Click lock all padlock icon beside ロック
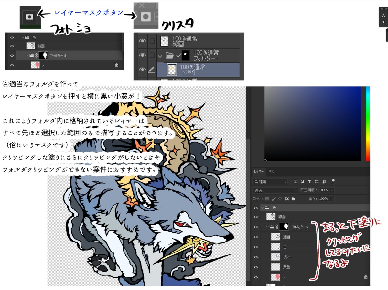Viewport: 388px width, 290px height. point(293,199)
